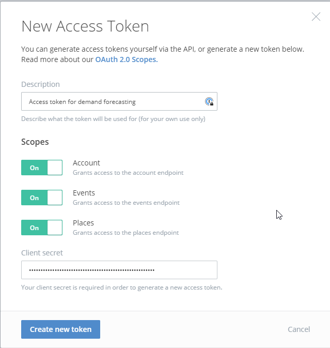Click the account endpoint description text
This screenshot has width=330, height=348.
[128, 173]
